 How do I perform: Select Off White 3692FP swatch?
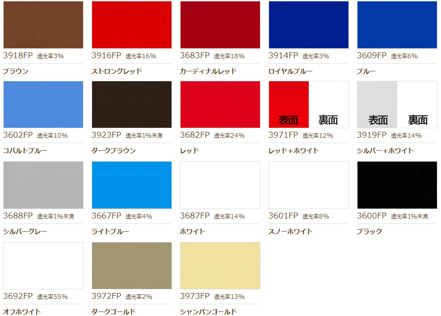tap(43, 265)
